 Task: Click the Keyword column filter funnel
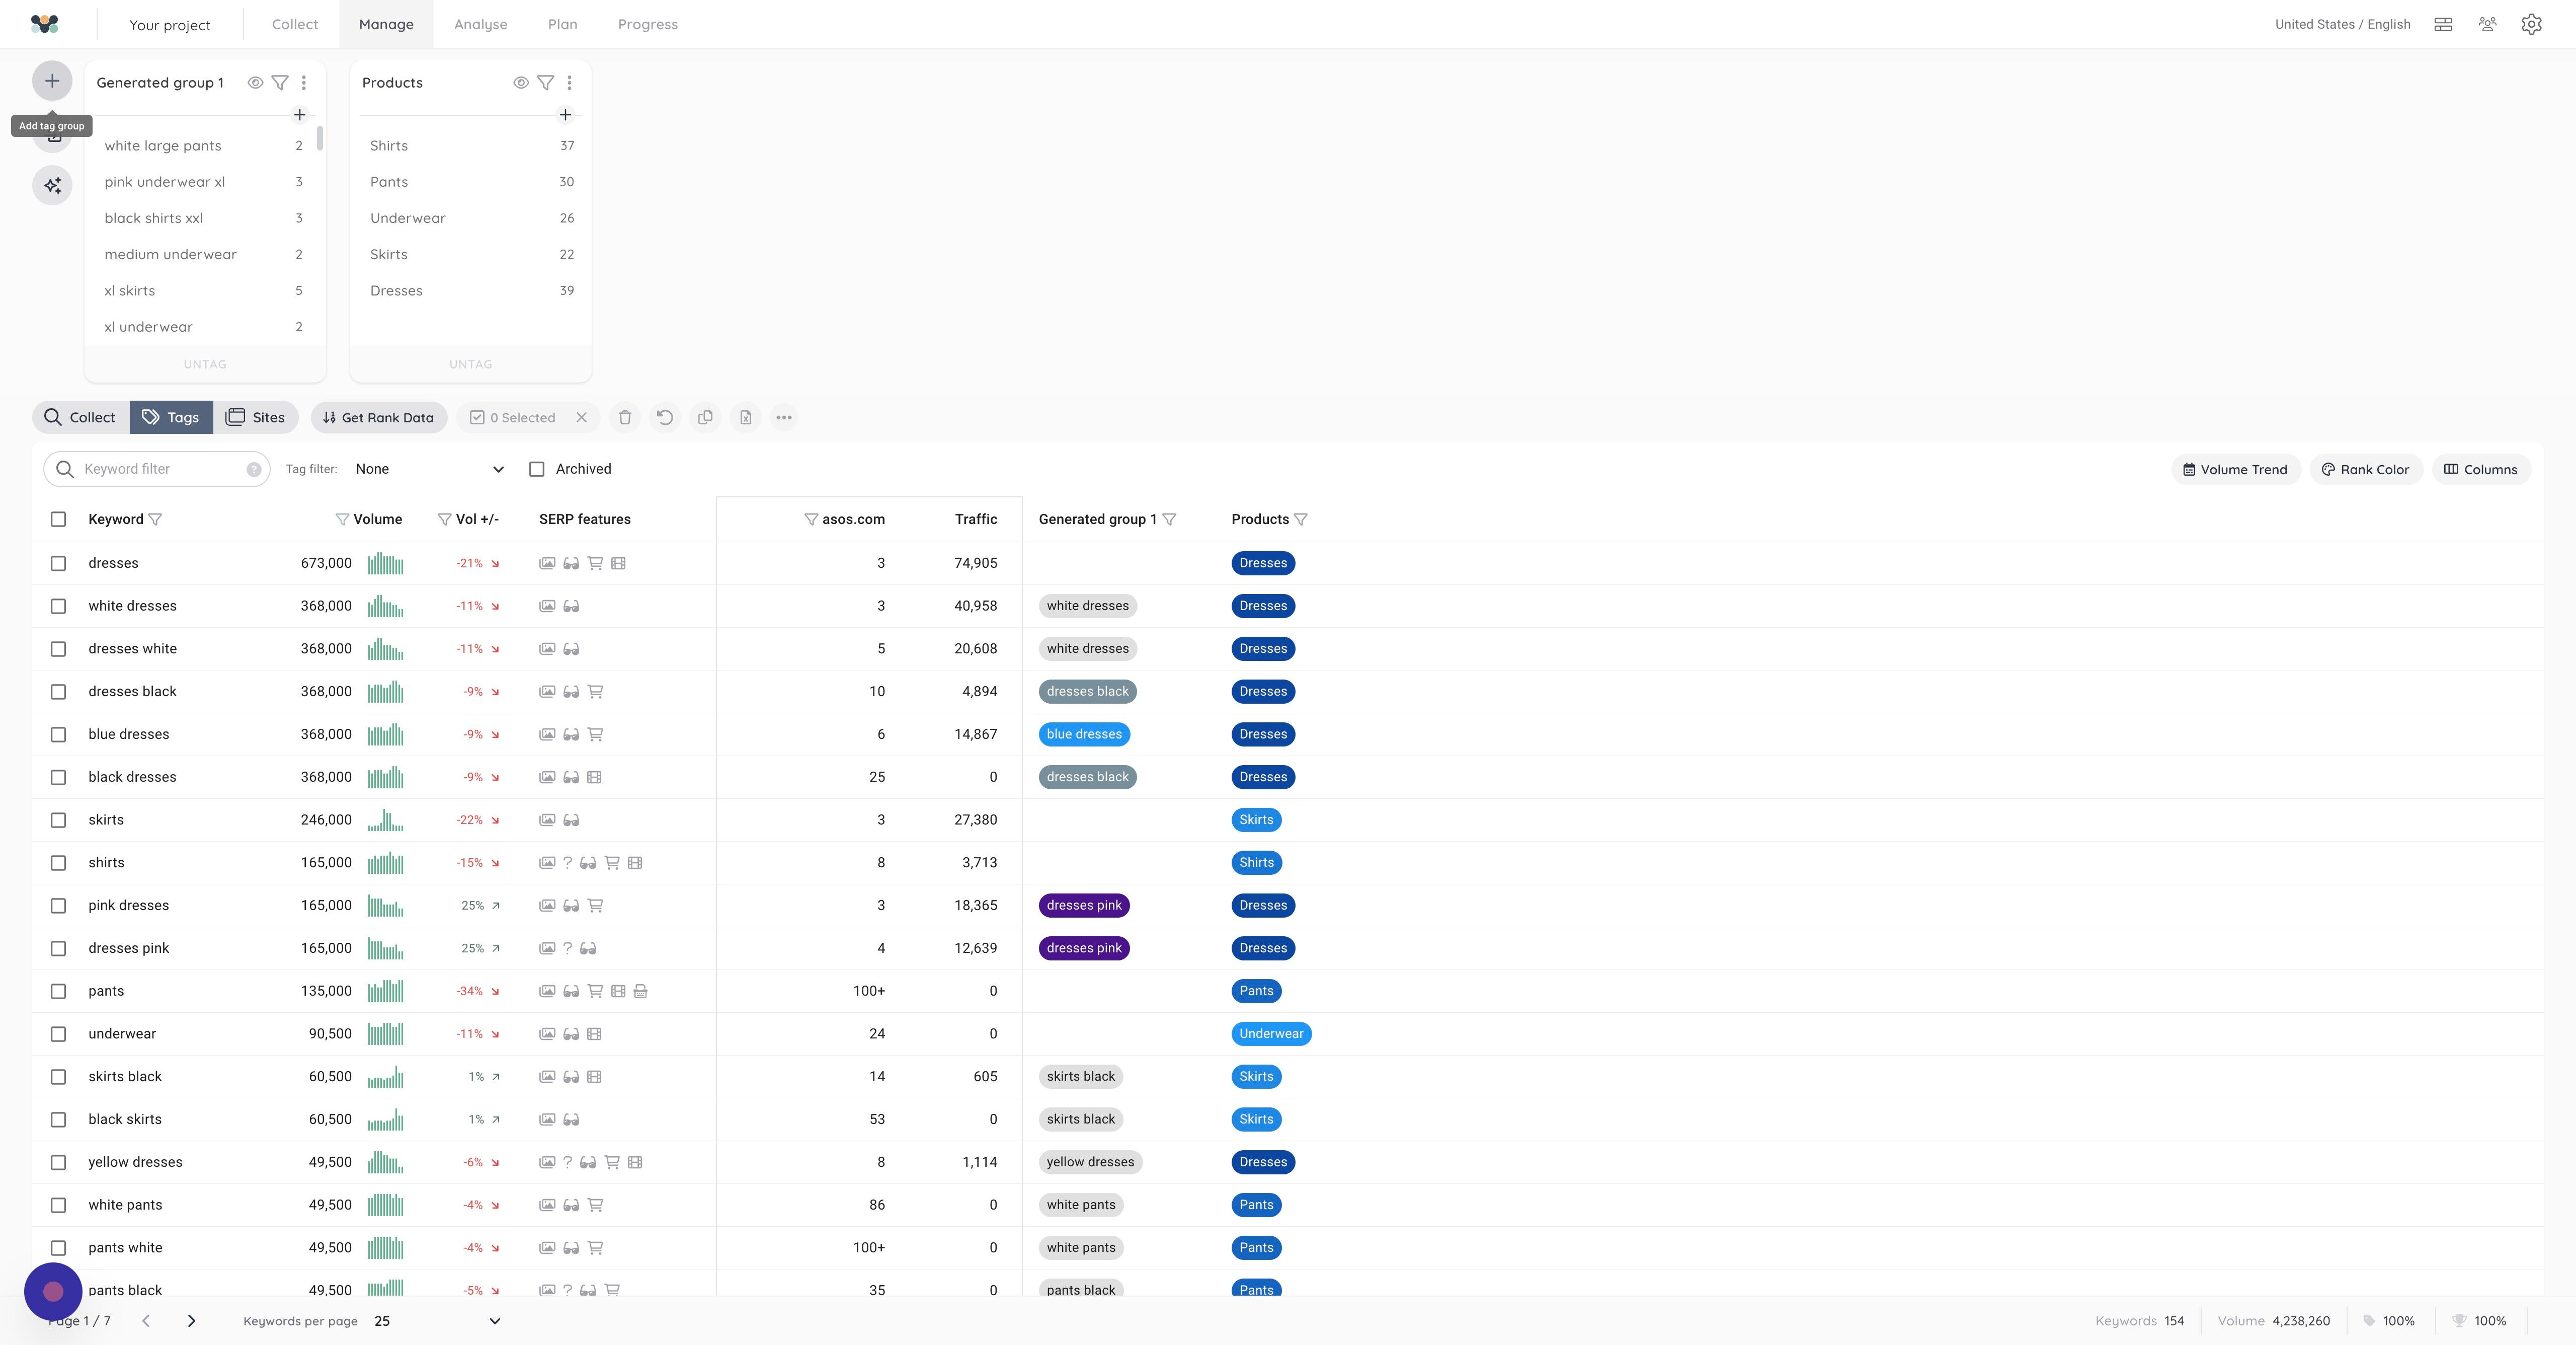click(155, 519)
